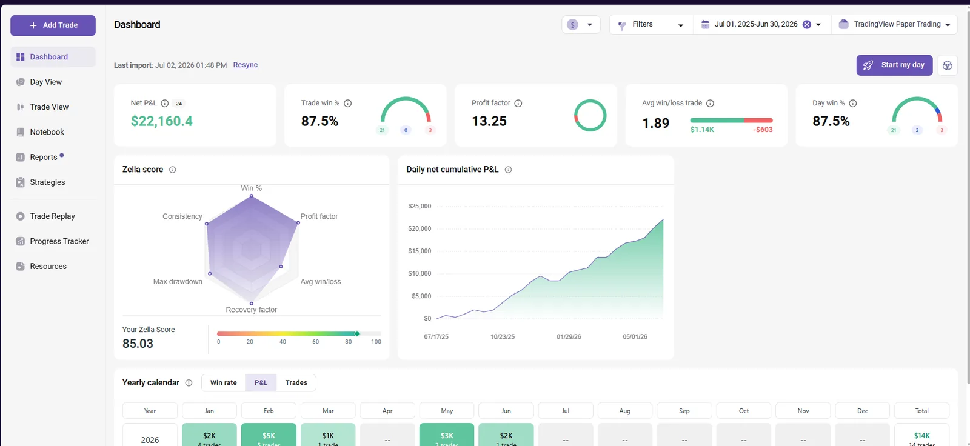Screen dimensions: 970x446
Task: Click the Profit factor radar chart point
Action: point(298,222)
